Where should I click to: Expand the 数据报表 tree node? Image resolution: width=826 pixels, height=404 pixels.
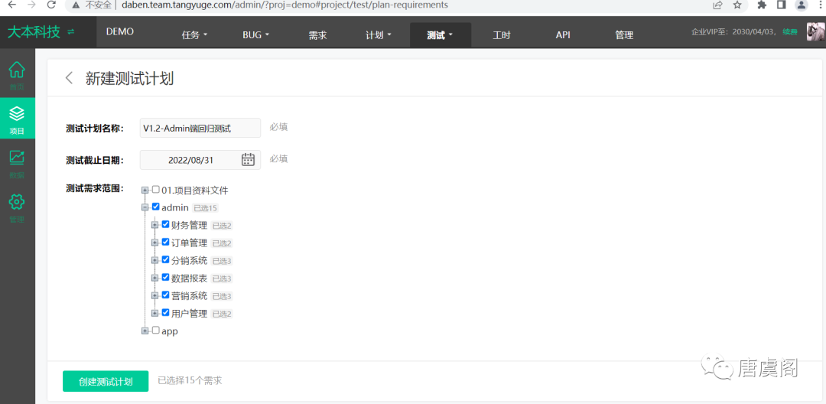154,278
